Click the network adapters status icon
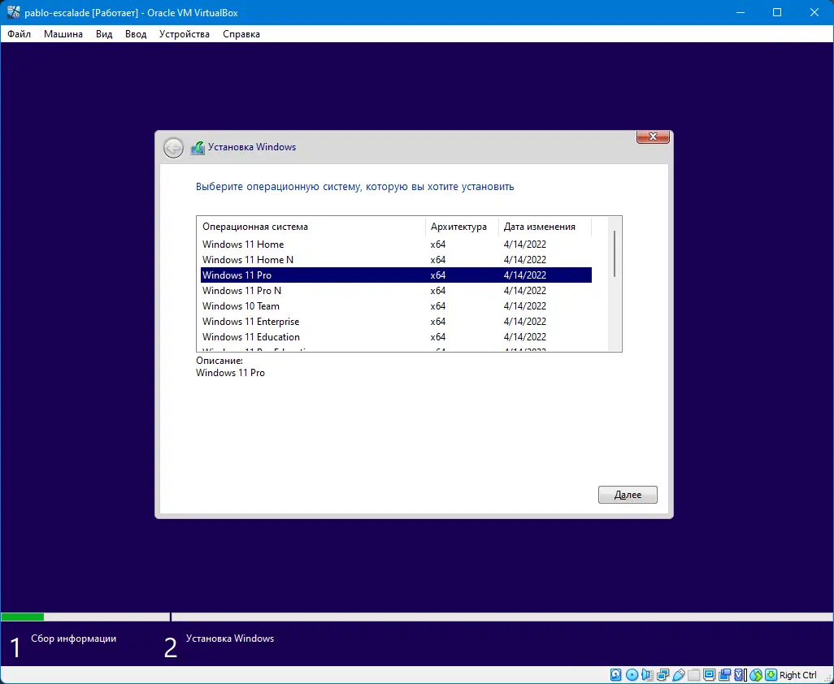The image size is (834, 684). [662, 675]
